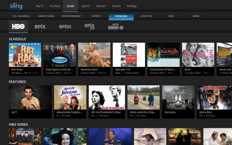The image size is (232, 145).
Task: Click the FEATURED section heading
Action: (17, 82)
